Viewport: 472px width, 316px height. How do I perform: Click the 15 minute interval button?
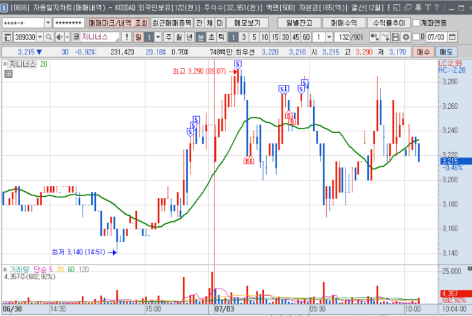275,37
